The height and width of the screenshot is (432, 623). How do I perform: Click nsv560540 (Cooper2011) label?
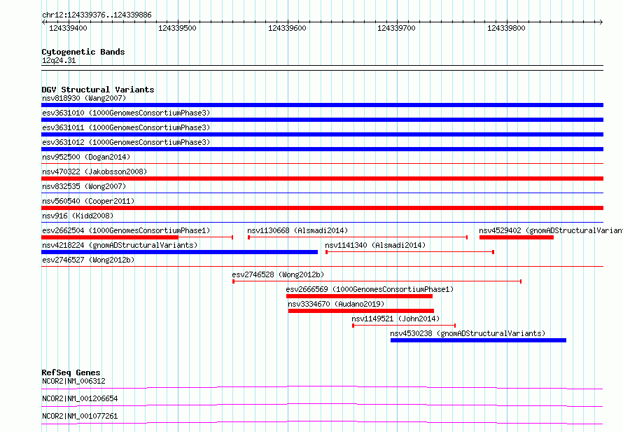tap(88, 201)
